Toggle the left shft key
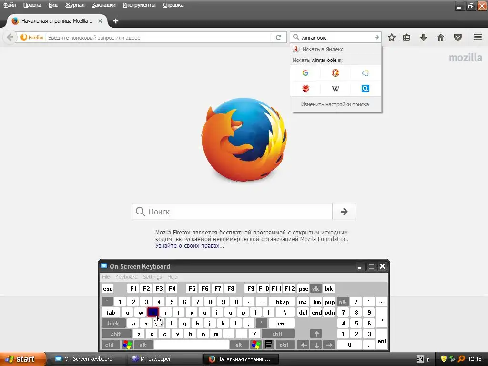This screenshot has height=366, width=488. point(116,334)
